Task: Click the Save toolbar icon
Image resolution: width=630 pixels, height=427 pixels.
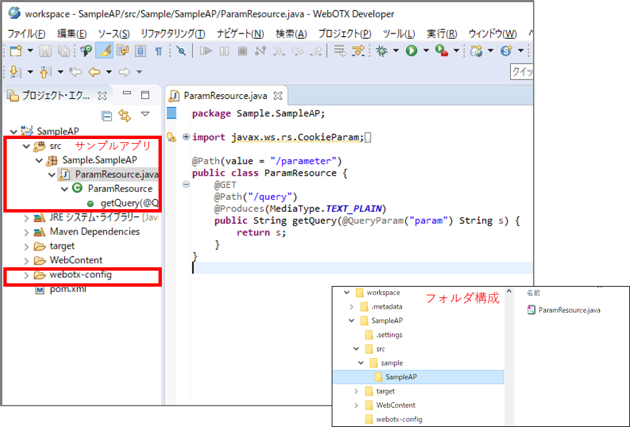Action: 45,51
